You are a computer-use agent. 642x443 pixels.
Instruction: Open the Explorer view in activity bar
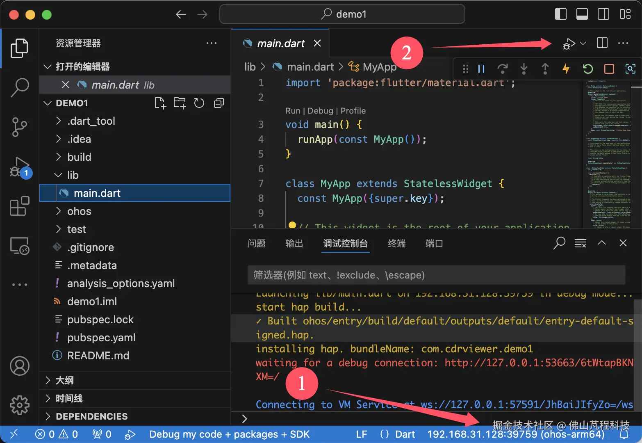19,48
